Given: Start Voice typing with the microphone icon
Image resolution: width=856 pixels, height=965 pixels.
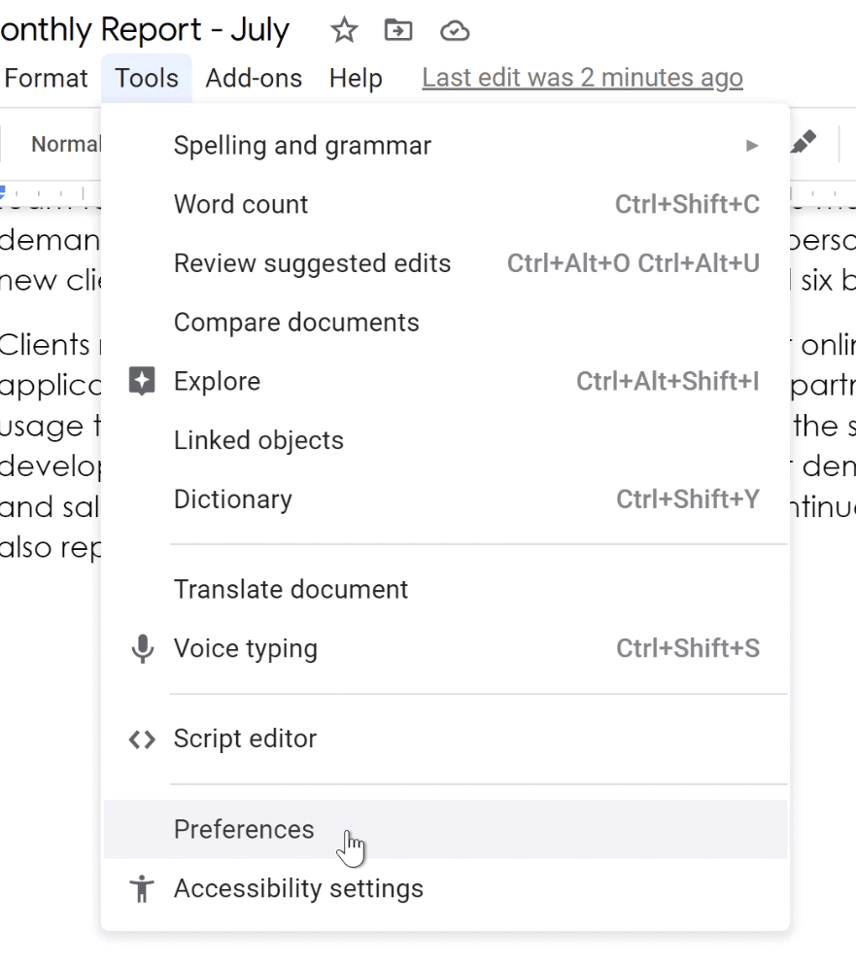Looking at the screenshot, I should pos(142,647).
